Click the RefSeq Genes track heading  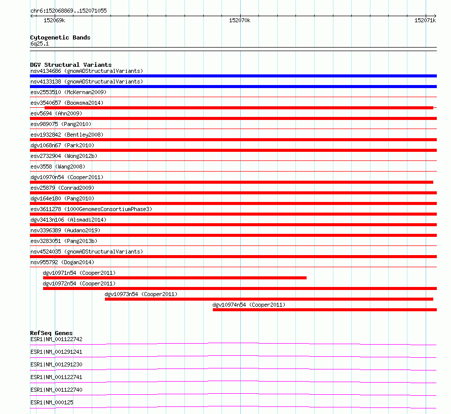pos(51,333)
